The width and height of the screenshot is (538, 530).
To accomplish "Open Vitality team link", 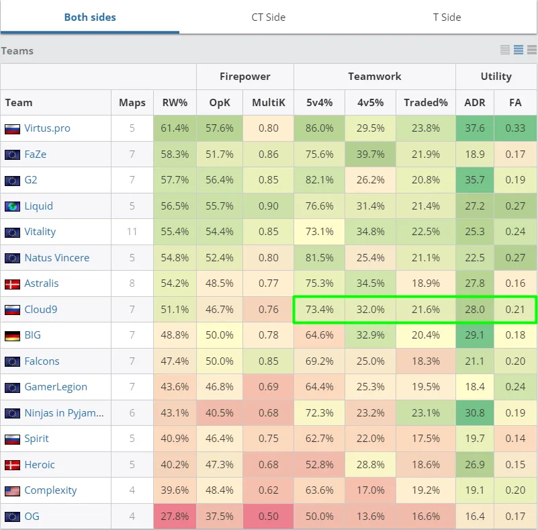I will pos(40,232).
